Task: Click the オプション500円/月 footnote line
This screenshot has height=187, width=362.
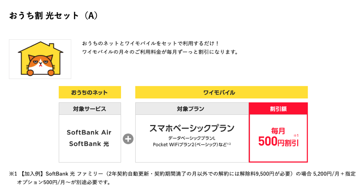Action: [64, 182]
